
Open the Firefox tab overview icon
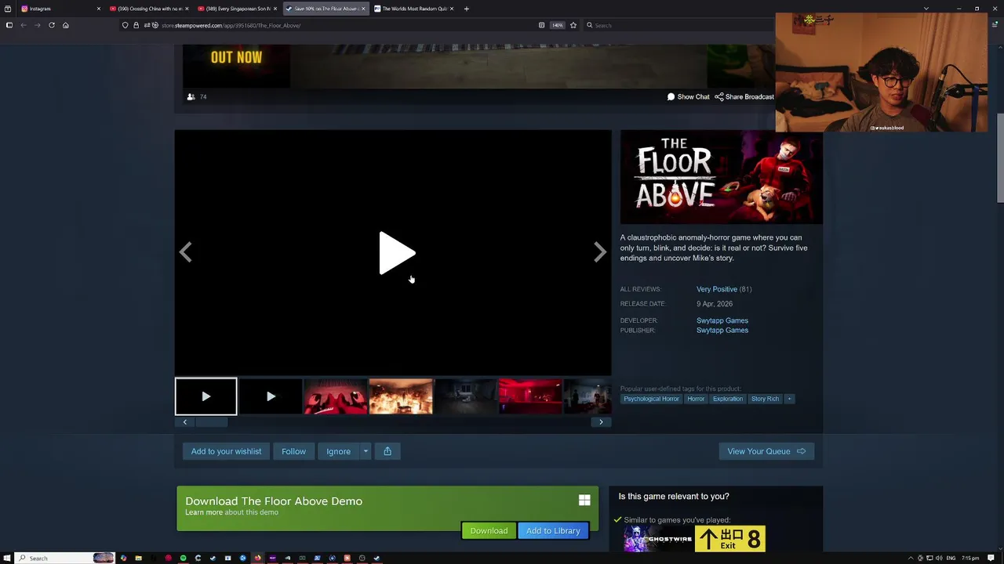pyautogui.click(x=8, y=9)
